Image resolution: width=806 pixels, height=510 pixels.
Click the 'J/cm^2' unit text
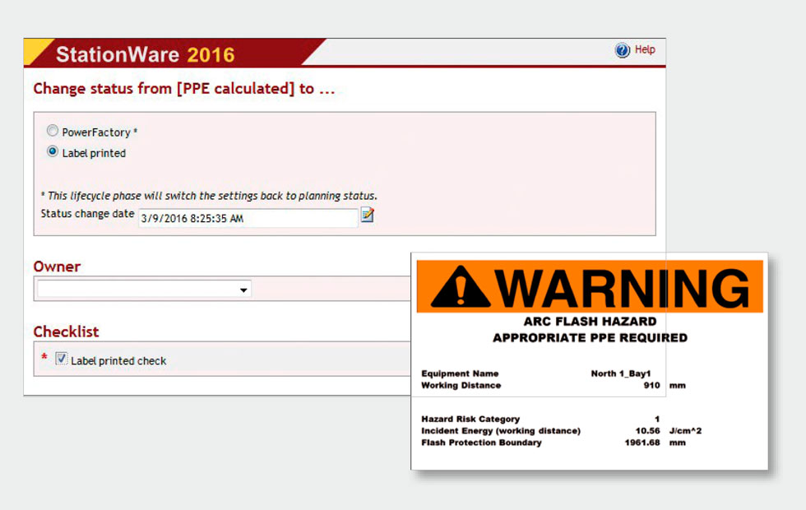[685, 431]
